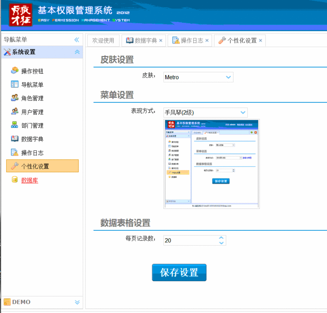Click the 系统设置 section header
The width and height of the screenshot is (327, 313).
click(x=43, y=52)
